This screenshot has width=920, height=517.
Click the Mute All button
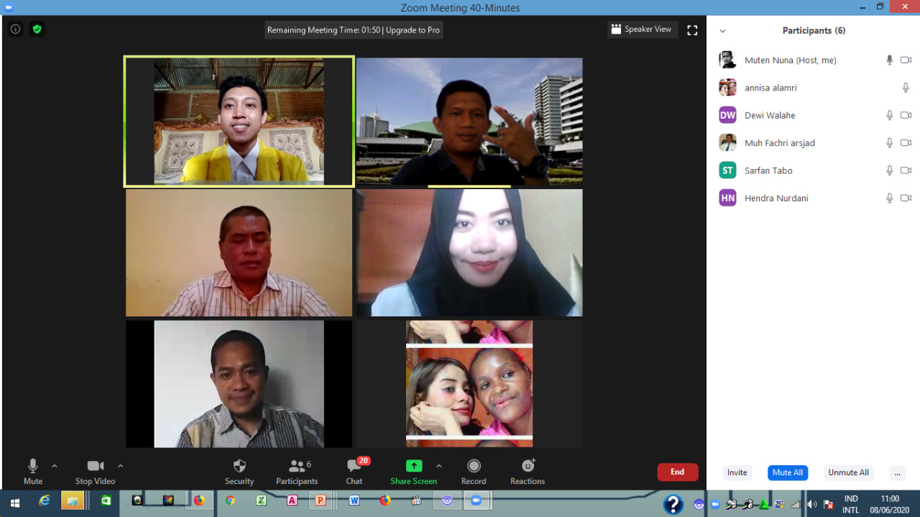pos(787,472)
